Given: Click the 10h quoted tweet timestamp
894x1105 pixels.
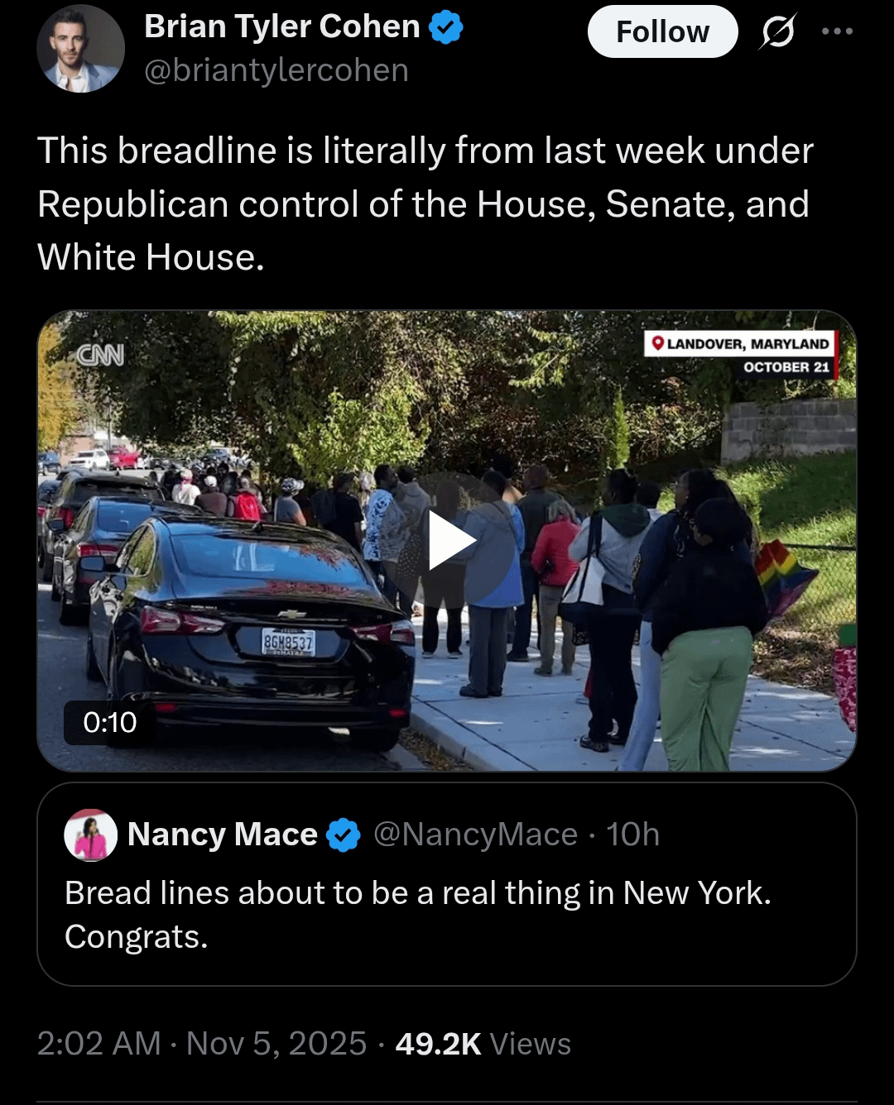Looking at the screenshot, I should point(633,835).
